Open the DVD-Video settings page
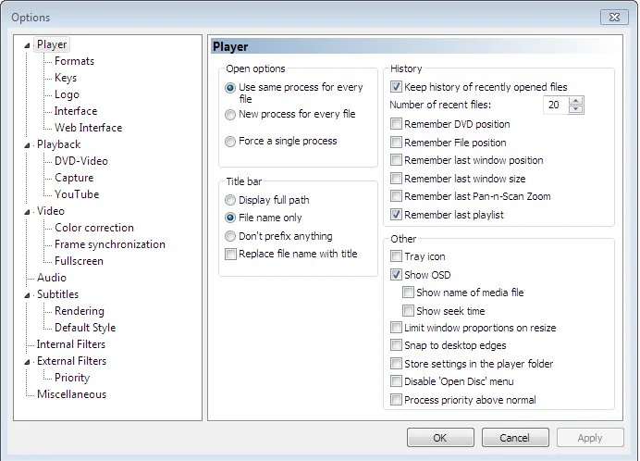640x461 pixels. coord(80,161)
